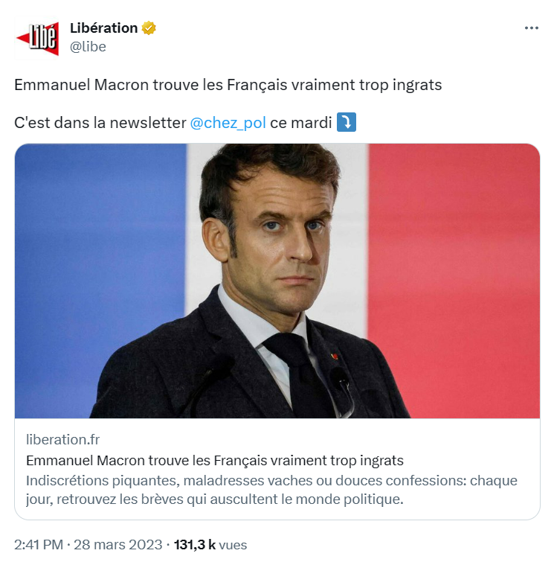Click the words "ce mardi"
The height and width of the screenshot is (562, 554).
301,123
